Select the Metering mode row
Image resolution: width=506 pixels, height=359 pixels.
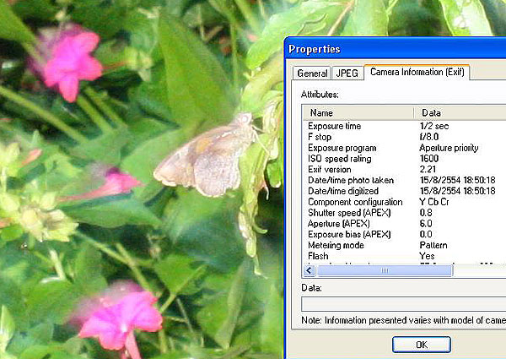coord(405,245)
